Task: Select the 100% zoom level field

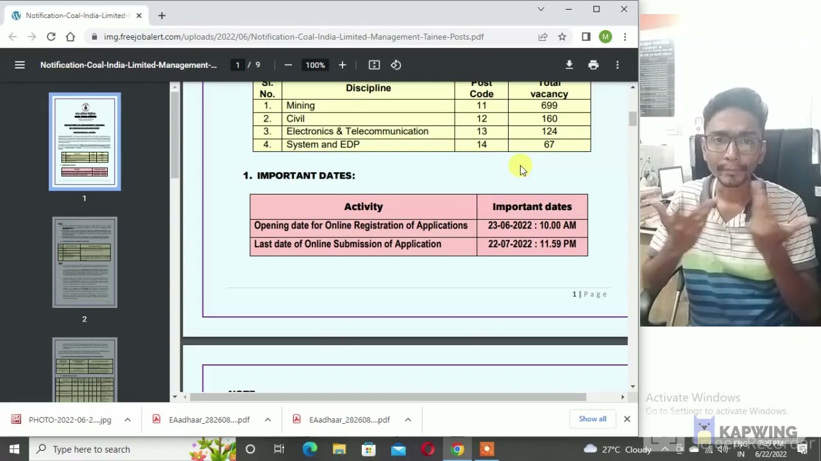Action: (315, 65)
